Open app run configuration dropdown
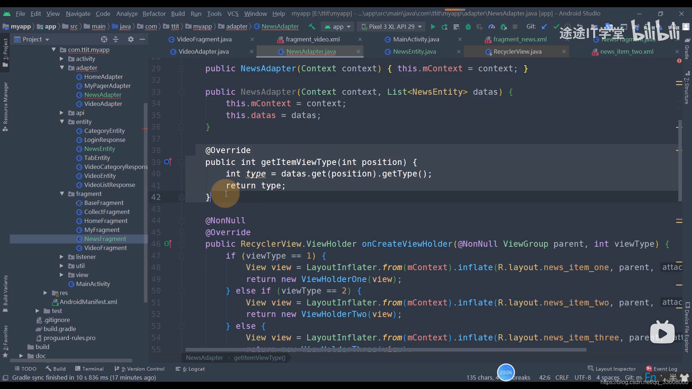This screenshot has width=692, height=389. [337, 27]
